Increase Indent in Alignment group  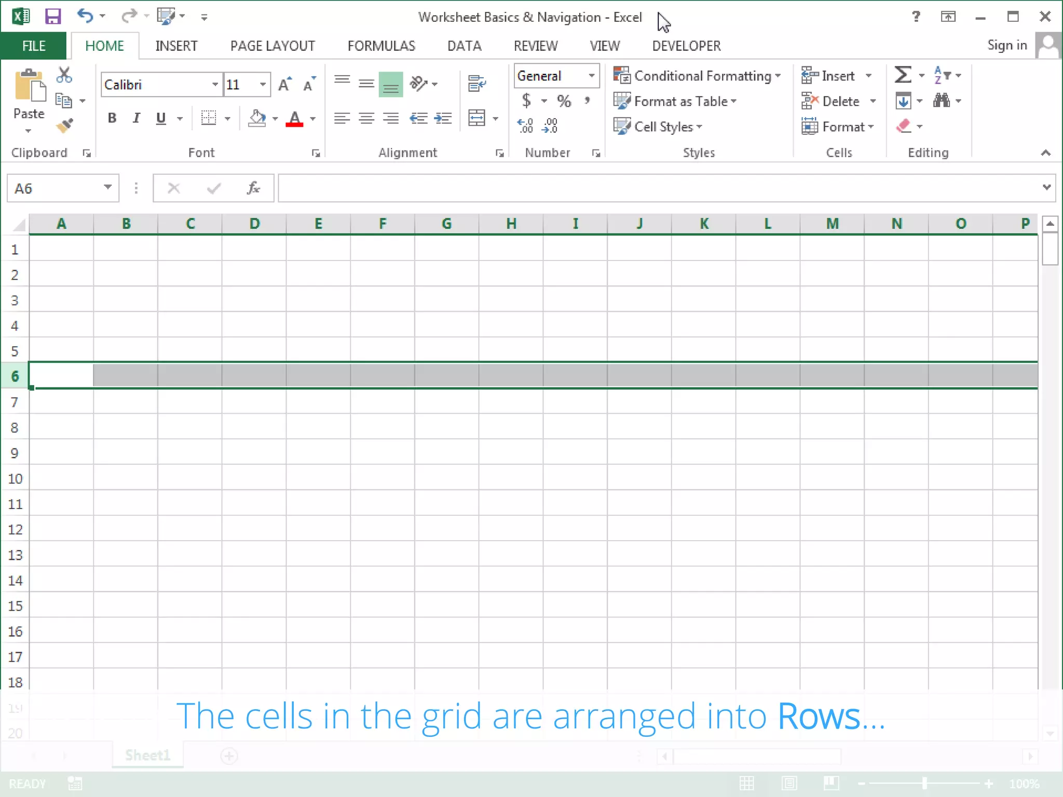point(443,118)
